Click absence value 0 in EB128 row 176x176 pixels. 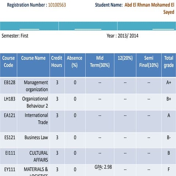coord(75,82)
